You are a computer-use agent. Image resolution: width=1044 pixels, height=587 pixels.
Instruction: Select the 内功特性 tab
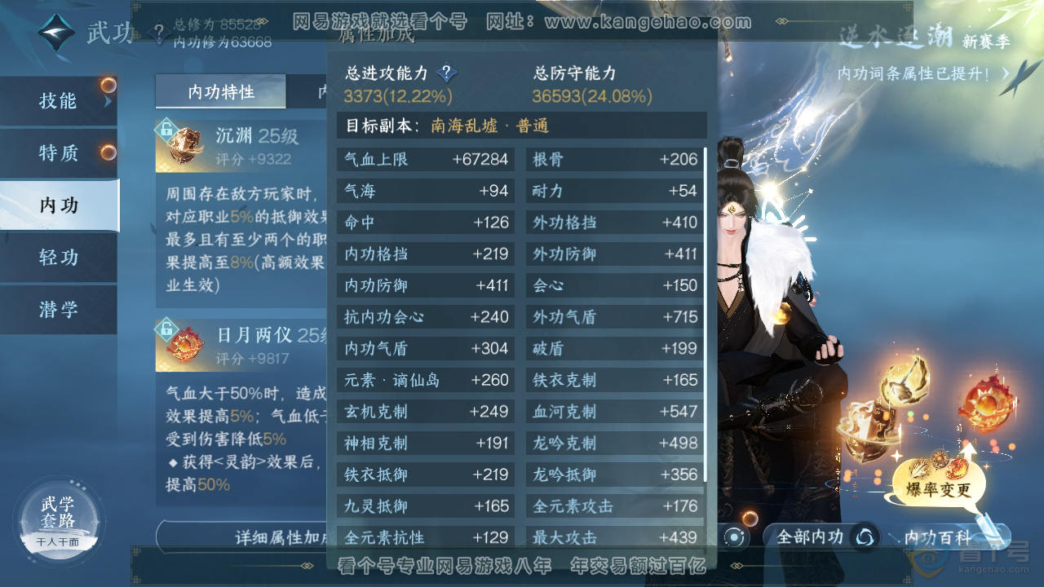(x=221, y=91)
